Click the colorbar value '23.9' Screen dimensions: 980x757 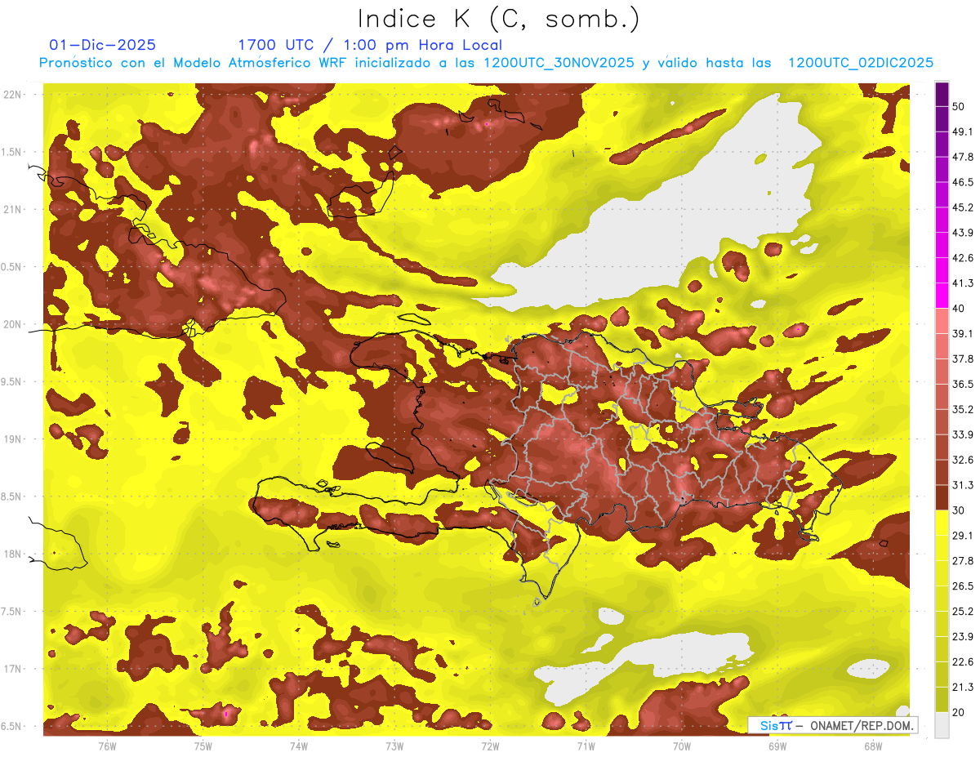pos(962,637)
